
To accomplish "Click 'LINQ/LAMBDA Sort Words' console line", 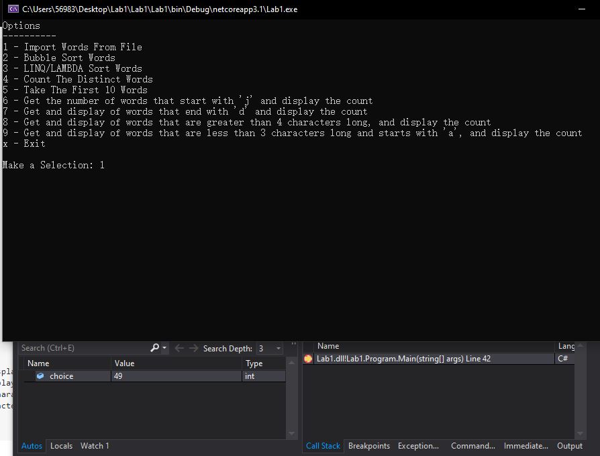I will click(72, 68).
